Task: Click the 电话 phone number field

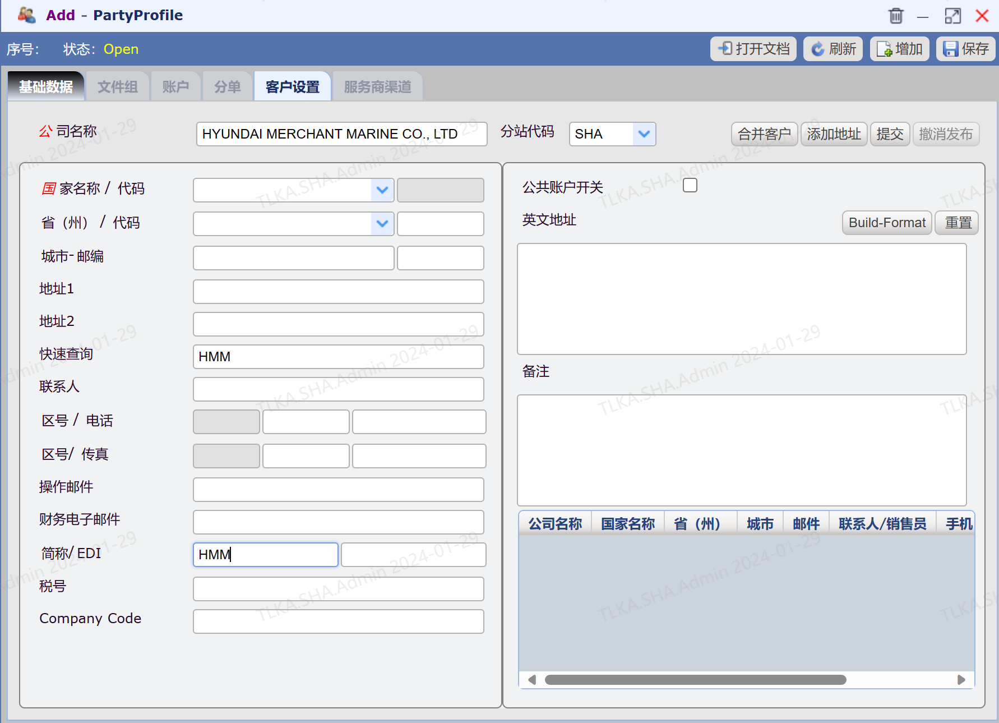Action: coord(419,422)
